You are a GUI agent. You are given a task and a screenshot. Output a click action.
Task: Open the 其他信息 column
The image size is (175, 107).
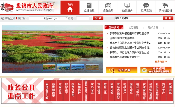tap(170, 91)
